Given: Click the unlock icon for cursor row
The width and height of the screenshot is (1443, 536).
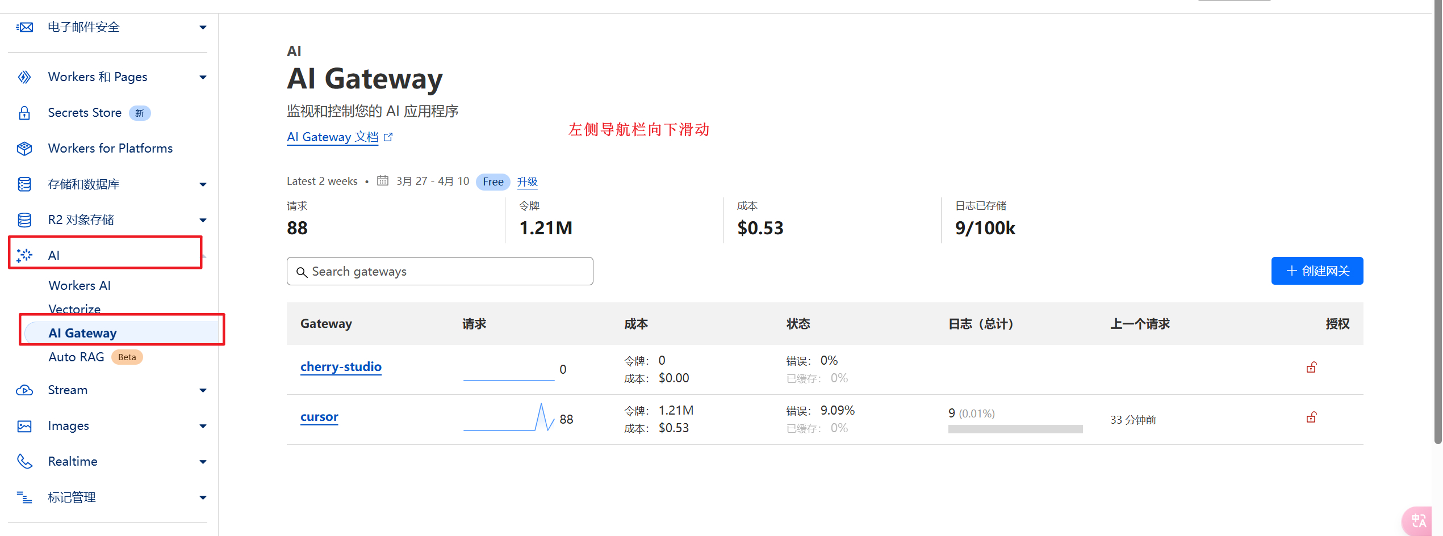Looking at the screenshot, I should point(1311,417).
